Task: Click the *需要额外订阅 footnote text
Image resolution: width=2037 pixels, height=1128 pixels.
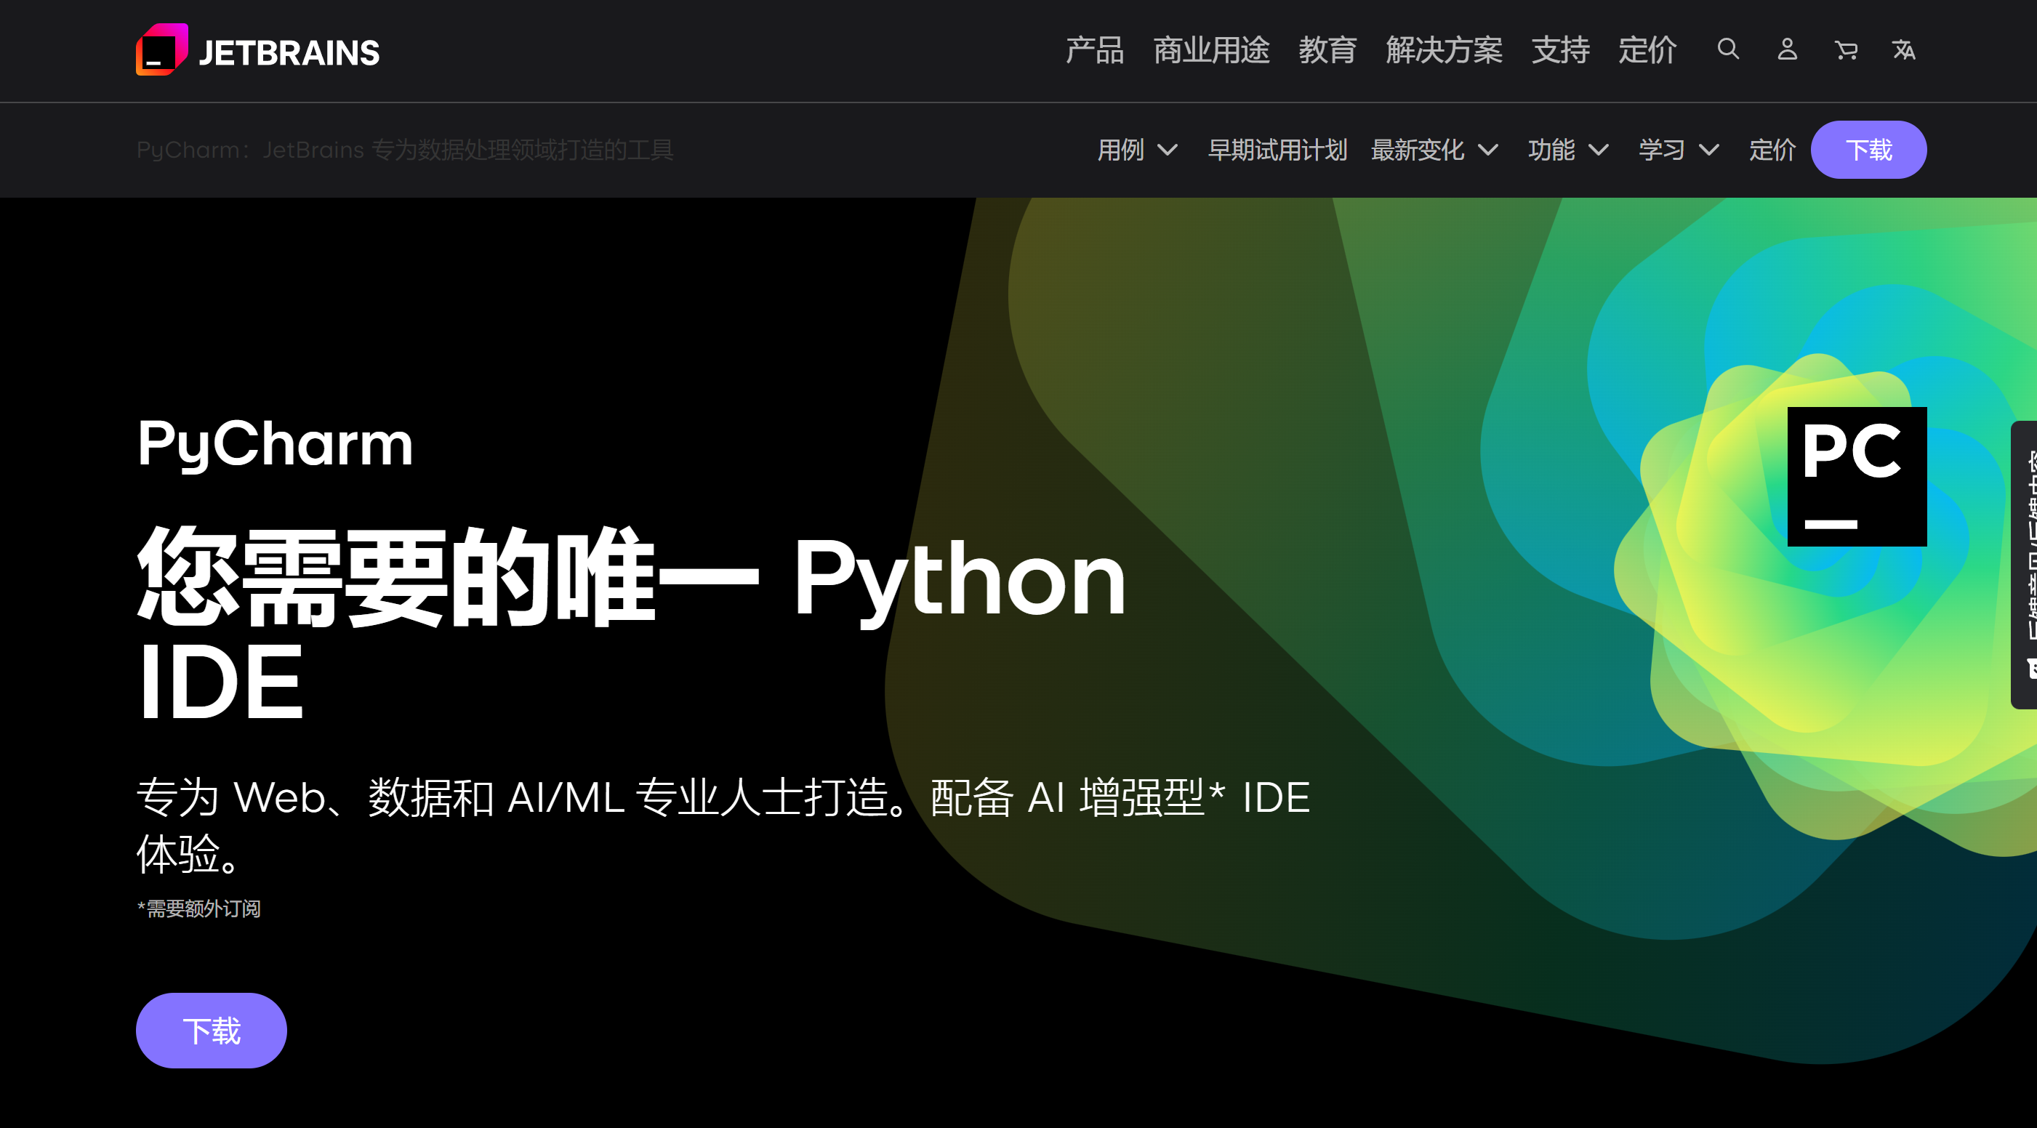Action: [199, 909]
